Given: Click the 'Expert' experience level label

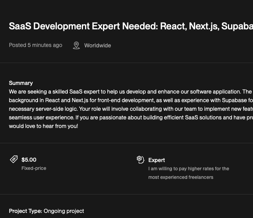Looking at the screenshot, I should click(157, 160).
